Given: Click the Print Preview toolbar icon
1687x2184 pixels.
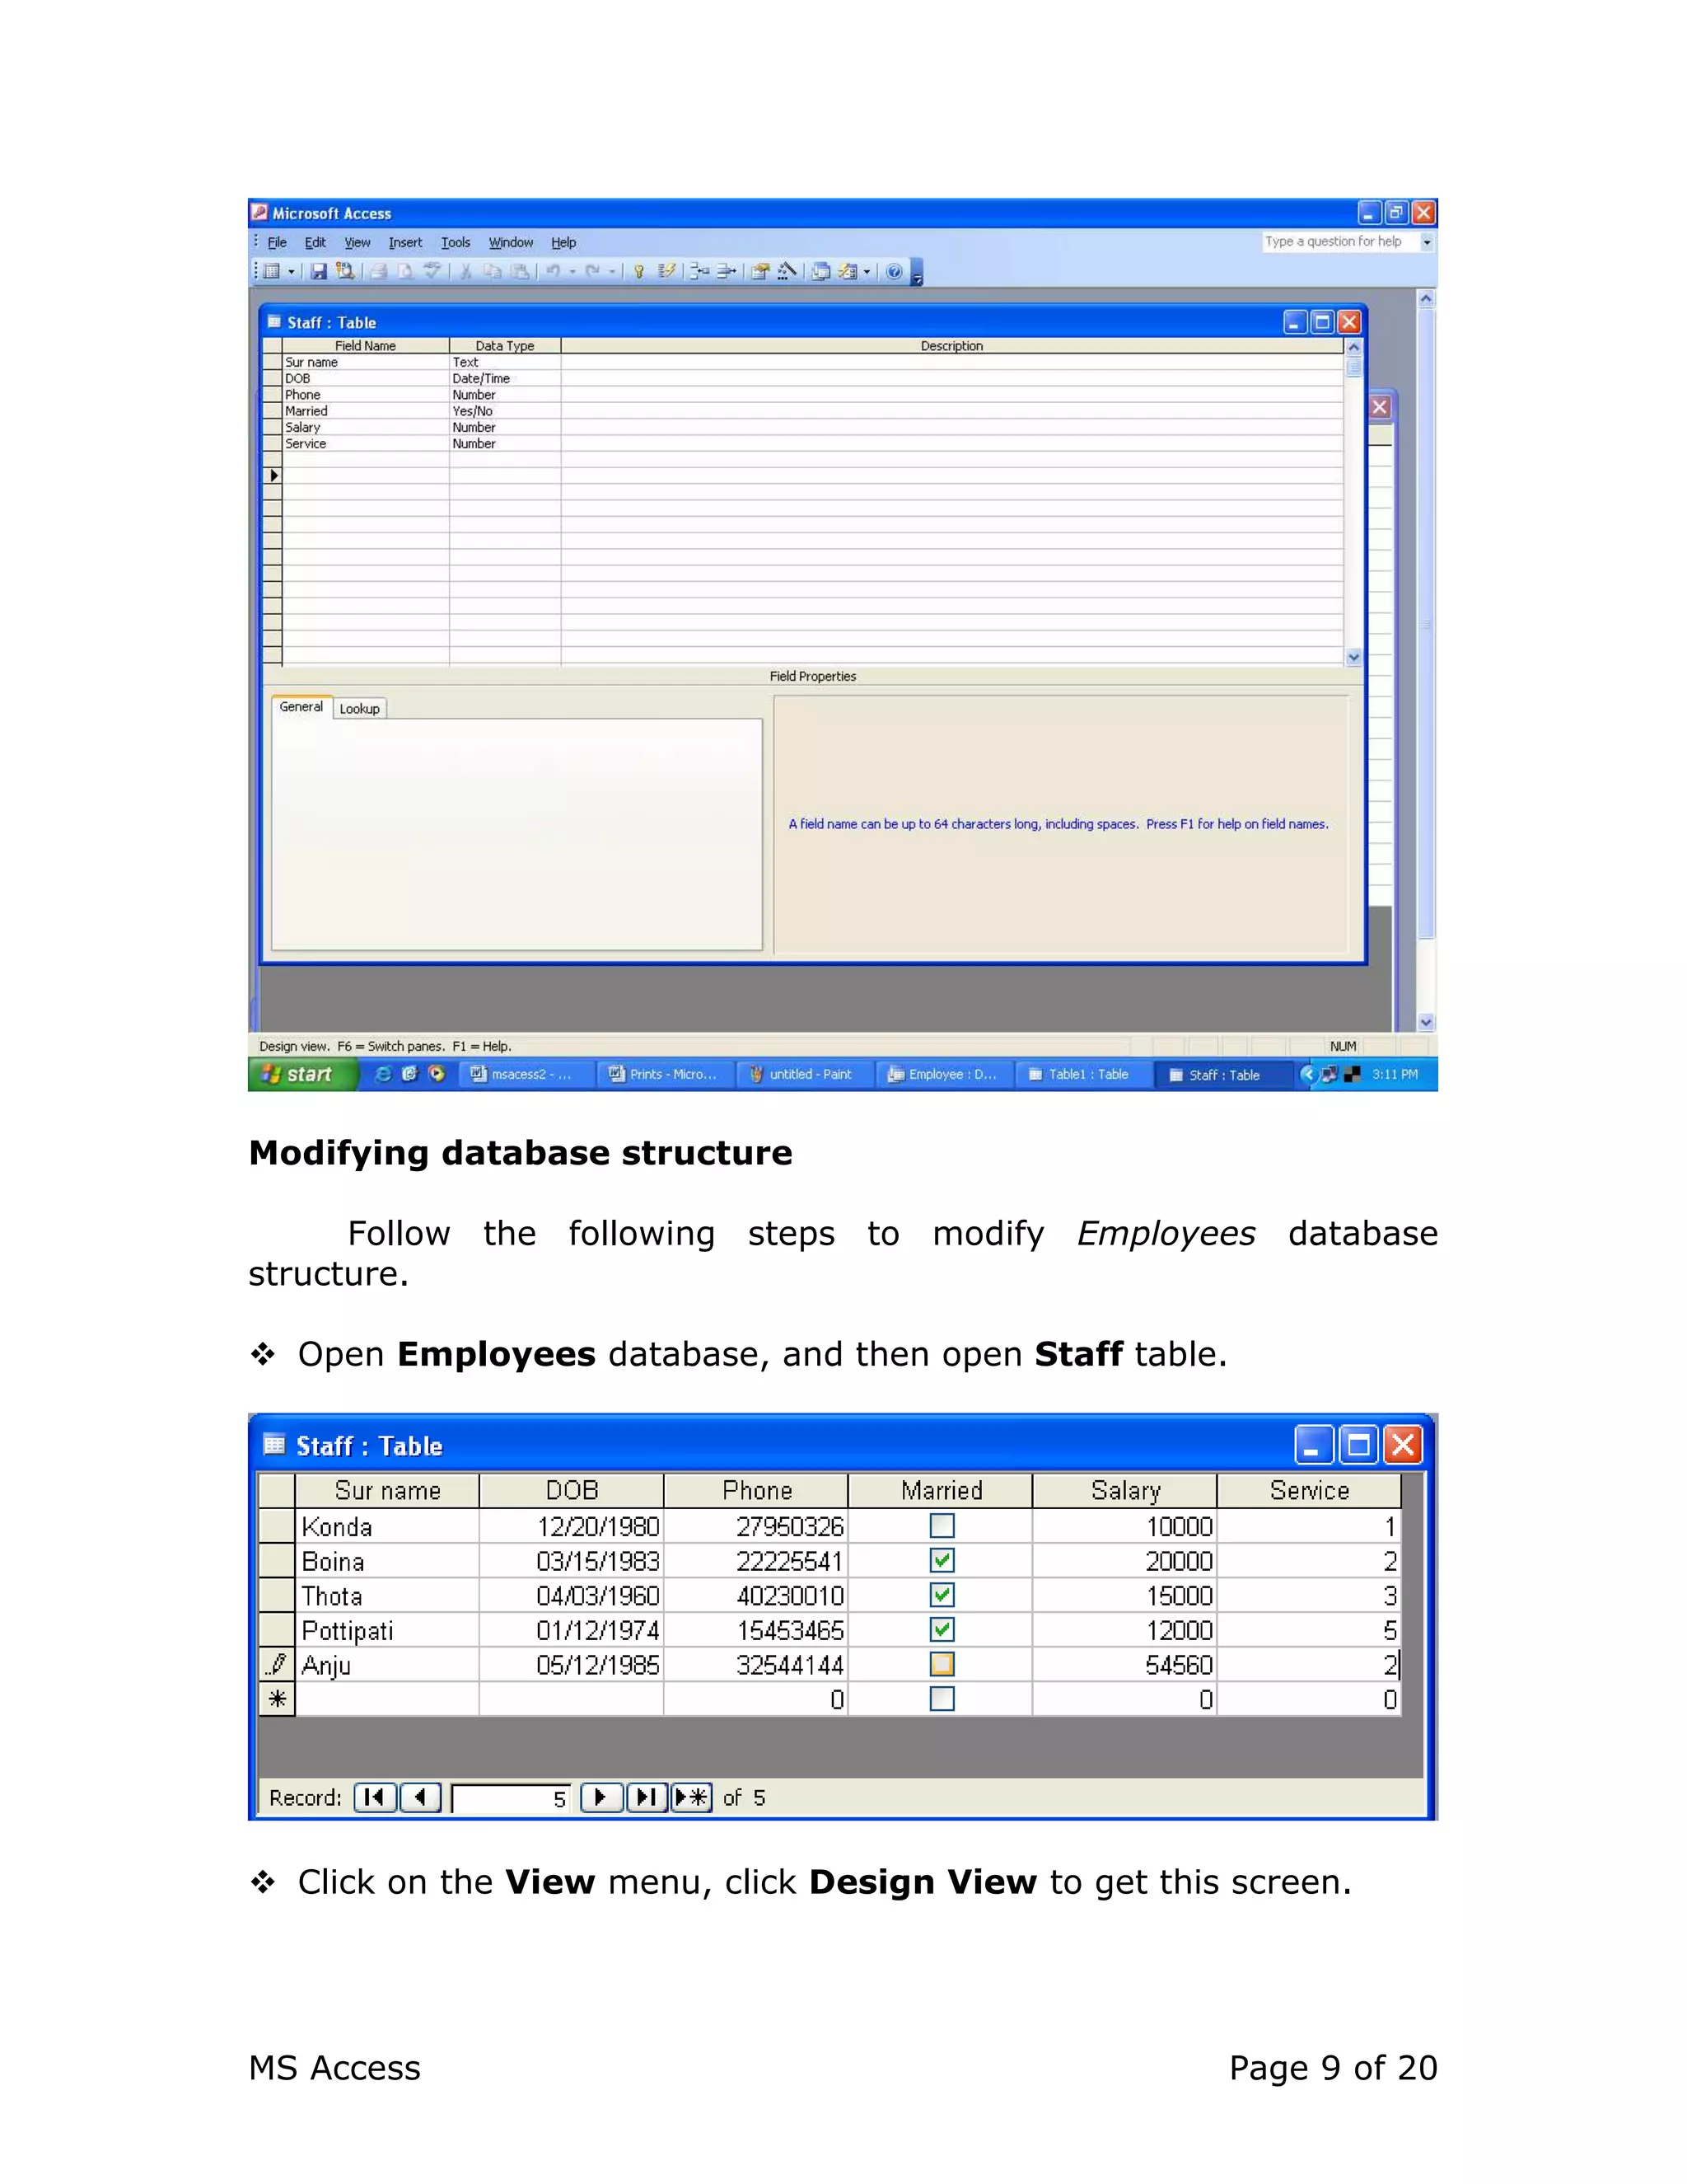Looking at the screenshot, I should (x=406, y=272).
